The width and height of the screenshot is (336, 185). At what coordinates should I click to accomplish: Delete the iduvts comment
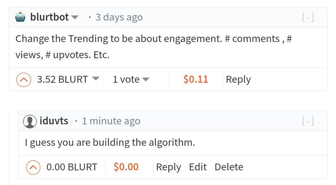229,167
